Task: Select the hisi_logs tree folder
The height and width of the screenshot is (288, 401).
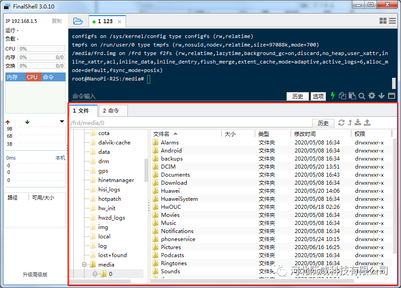Action: (109, 190)
